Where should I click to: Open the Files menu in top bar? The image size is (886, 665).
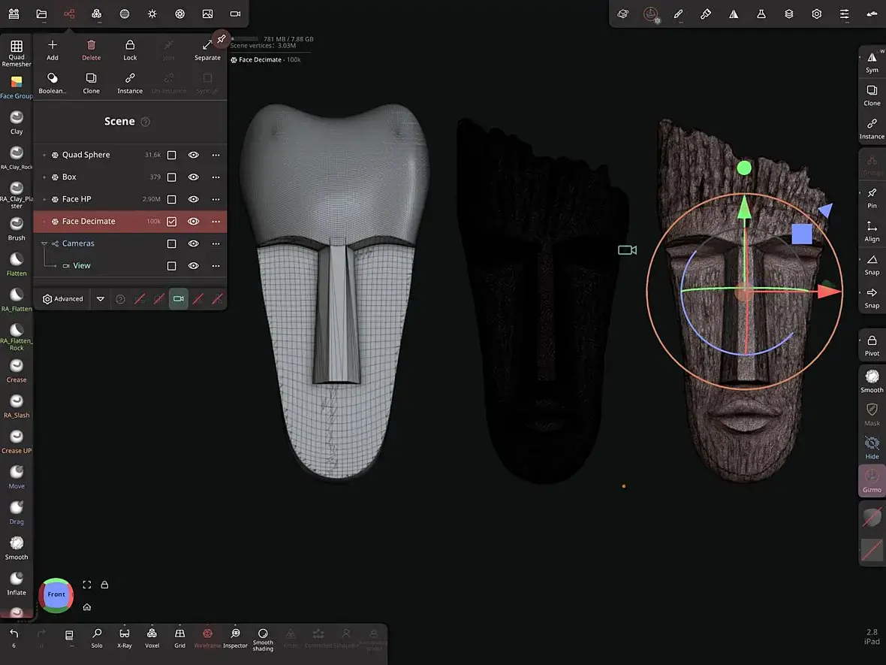[x=41, y=14]
